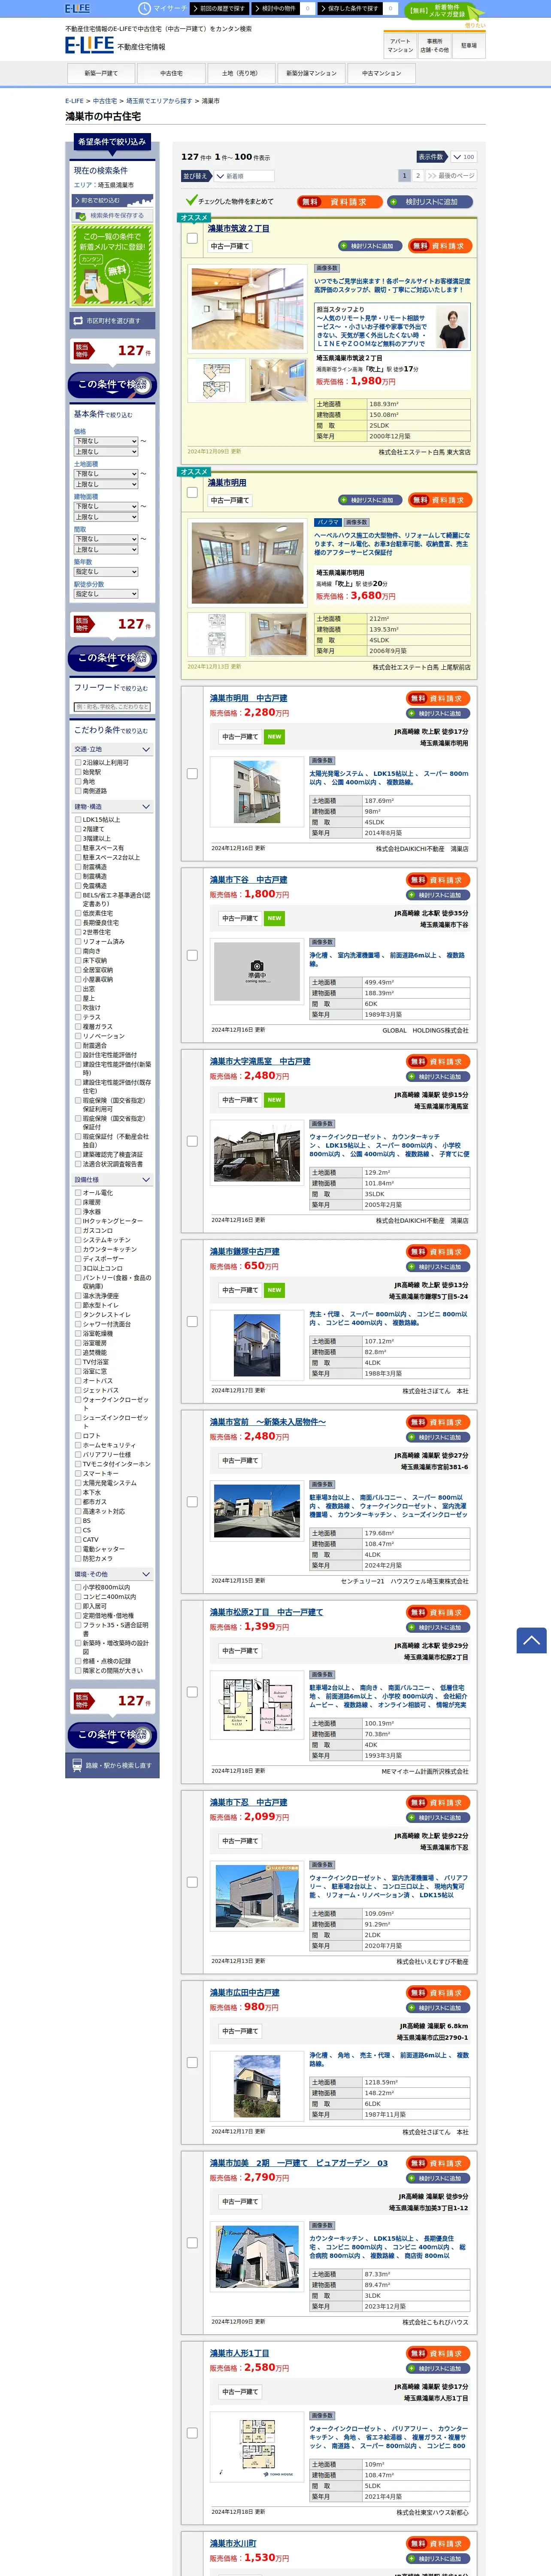The width and height of the screenshot is (551, 2576).
Task: Open the 駐車場 category tab
Action: (x=469, y=45)
